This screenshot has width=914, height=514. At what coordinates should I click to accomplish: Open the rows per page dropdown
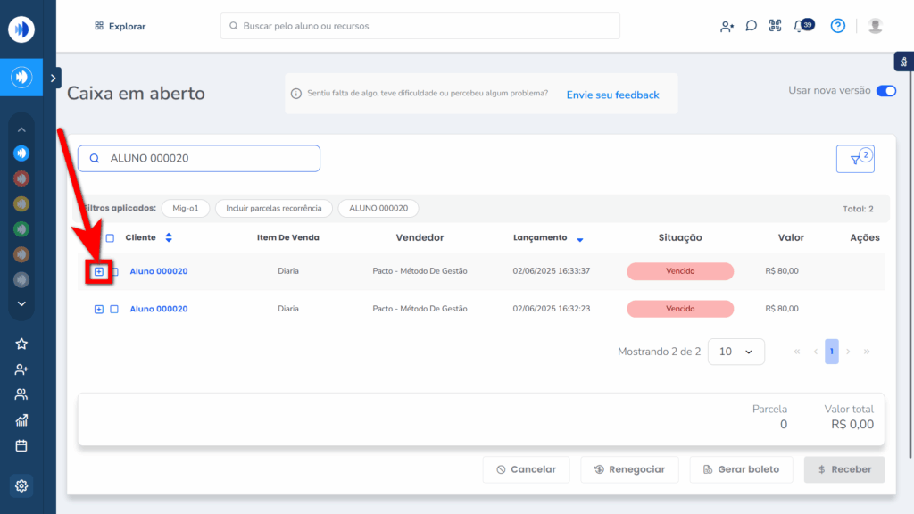click(x=735, y=352)
